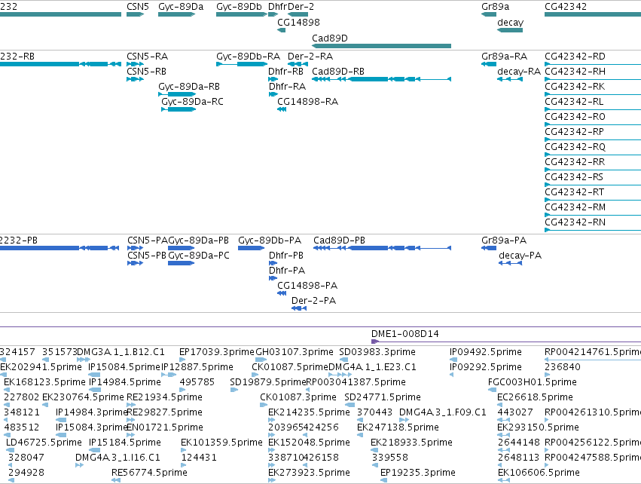The image size is (641, 484).
Task: Select the Cad89D-RB transcript glyph
Action: click(381, 79)
